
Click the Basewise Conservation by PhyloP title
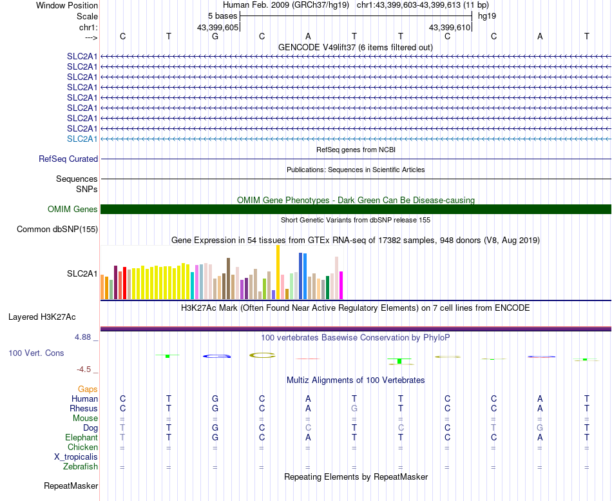tap(356, 338)
